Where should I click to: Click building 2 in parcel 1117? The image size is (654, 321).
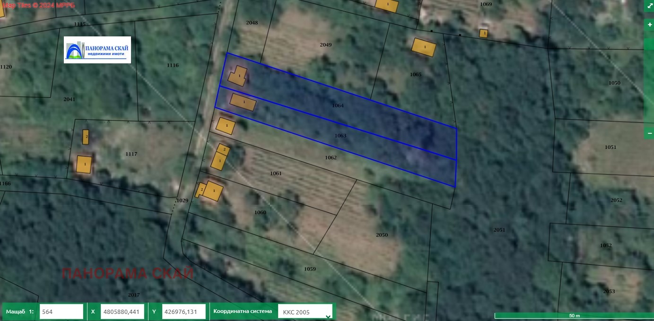[x=86, y=137]
